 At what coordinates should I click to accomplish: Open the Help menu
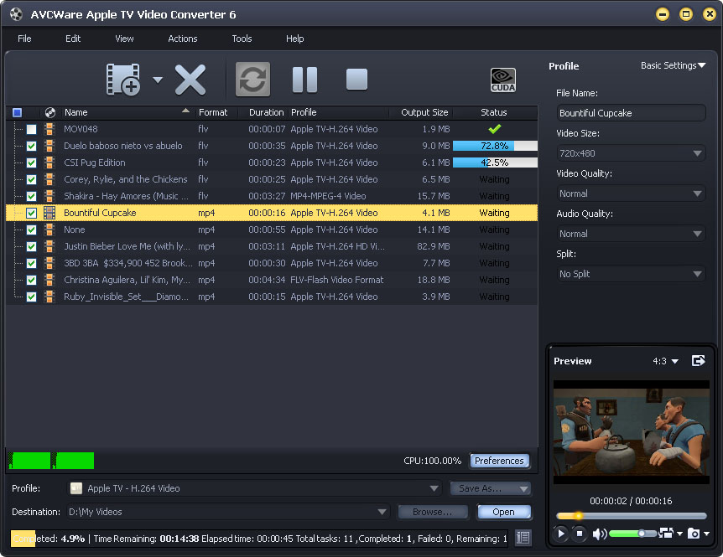294,39
